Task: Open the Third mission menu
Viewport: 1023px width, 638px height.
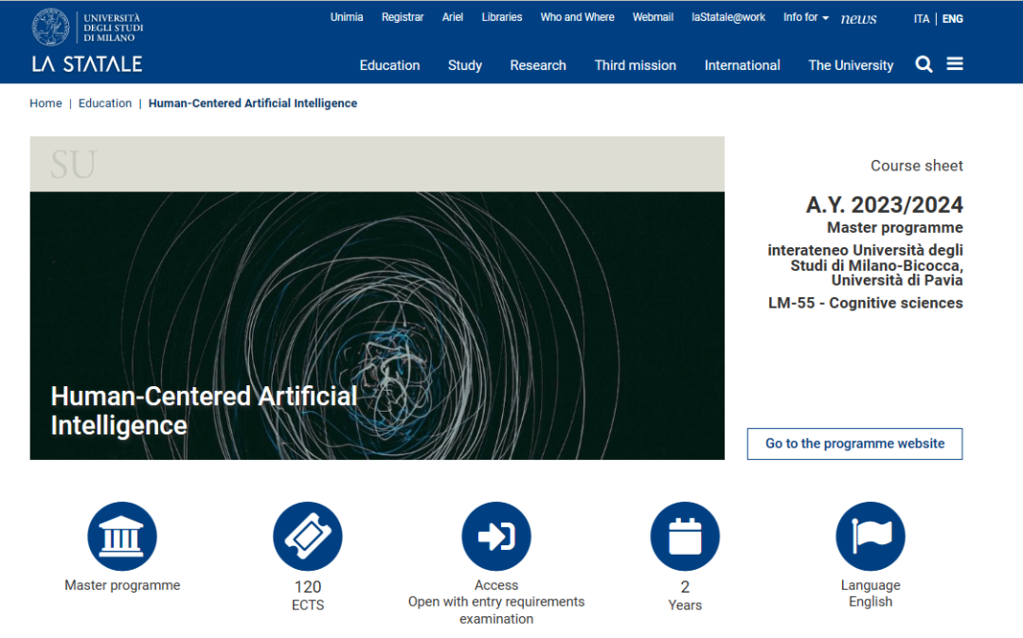Action: pyautogui.click(x=635, y=65)
